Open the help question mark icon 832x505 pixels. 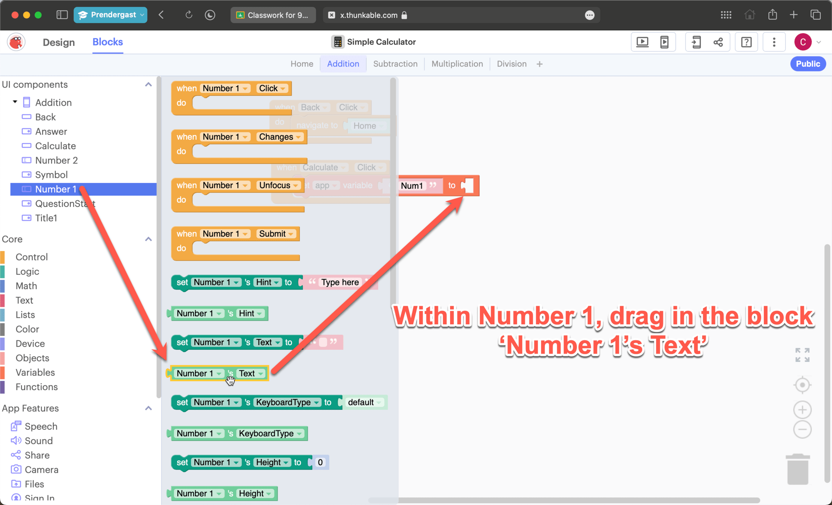pyautogui.click(x=746, y=42)
